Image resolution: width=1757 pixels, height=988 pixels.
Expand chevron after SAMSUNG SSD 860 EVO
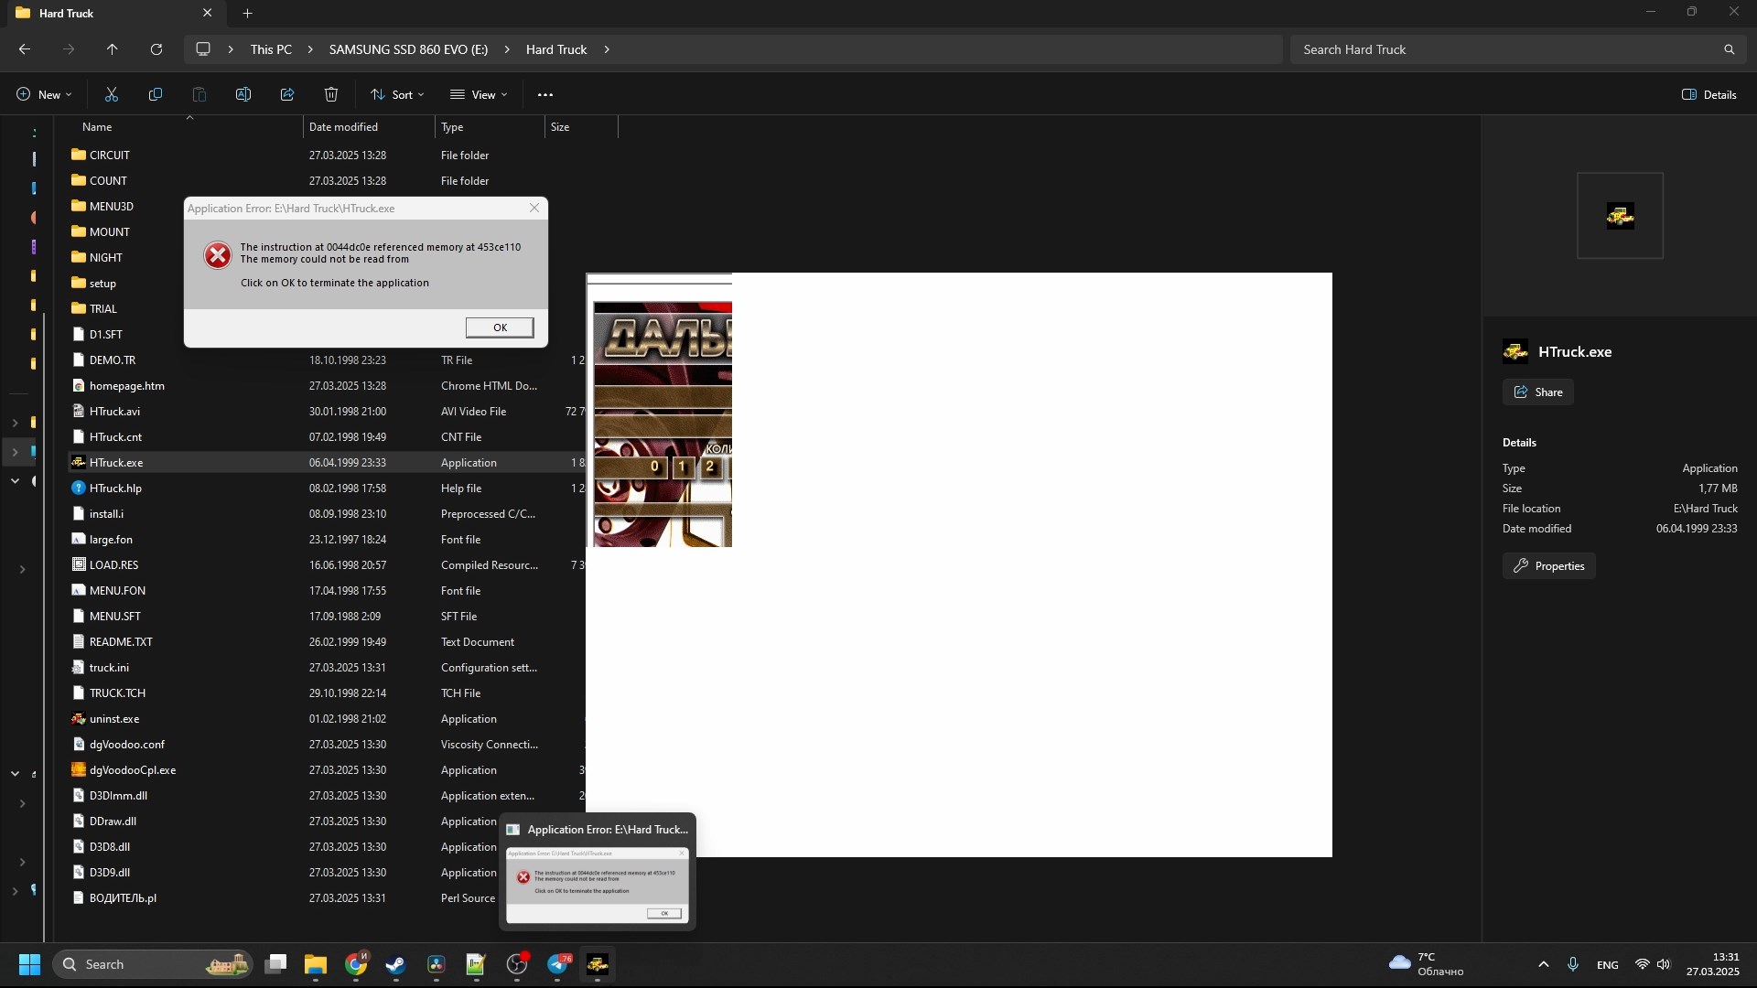coord(507,49)
